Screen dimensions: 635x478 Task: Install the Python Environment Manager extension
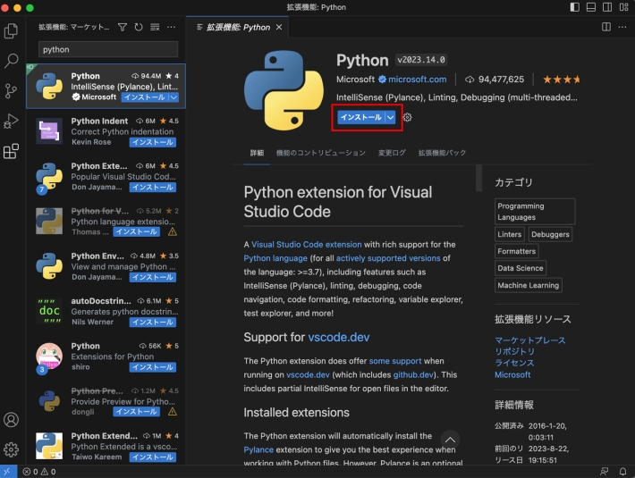[x=153, y=277]
